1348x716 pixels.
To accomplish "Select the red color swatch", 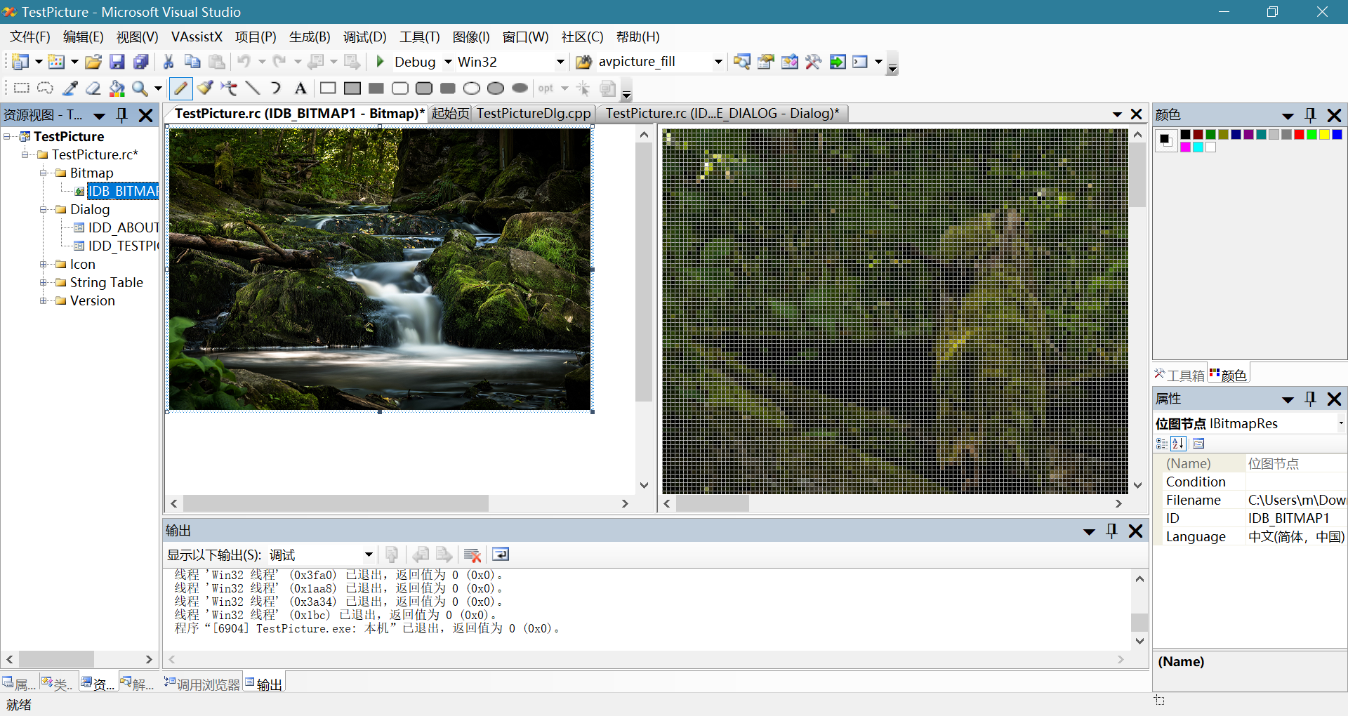I will (1299, 135).
